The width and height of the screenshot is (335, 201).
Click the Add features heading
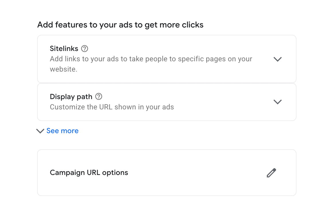[x=120, y=25]
